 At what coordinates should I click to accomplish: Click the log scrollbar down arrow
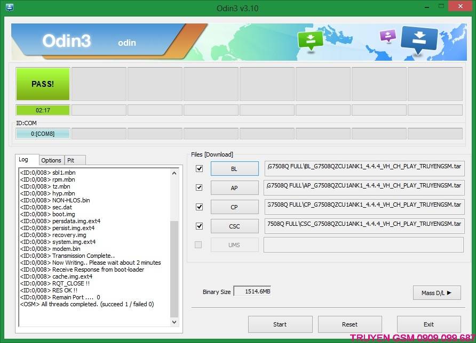coord(174,322)
